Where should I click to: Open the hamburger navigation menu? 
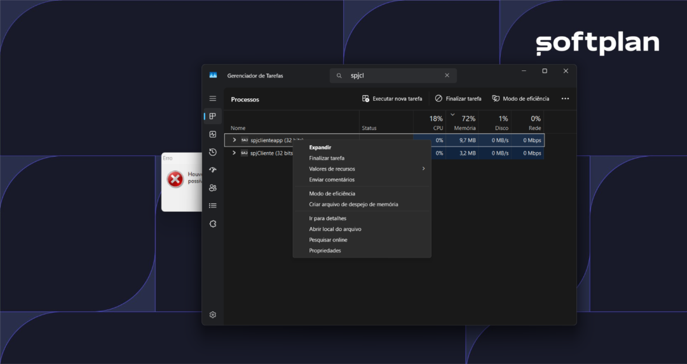tap(213, 98)
